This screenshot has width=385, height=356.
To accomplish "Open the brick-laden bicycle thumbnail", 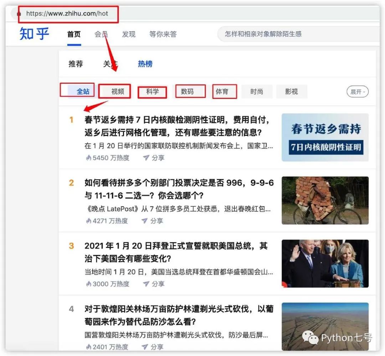I will [x=325, y=200].
